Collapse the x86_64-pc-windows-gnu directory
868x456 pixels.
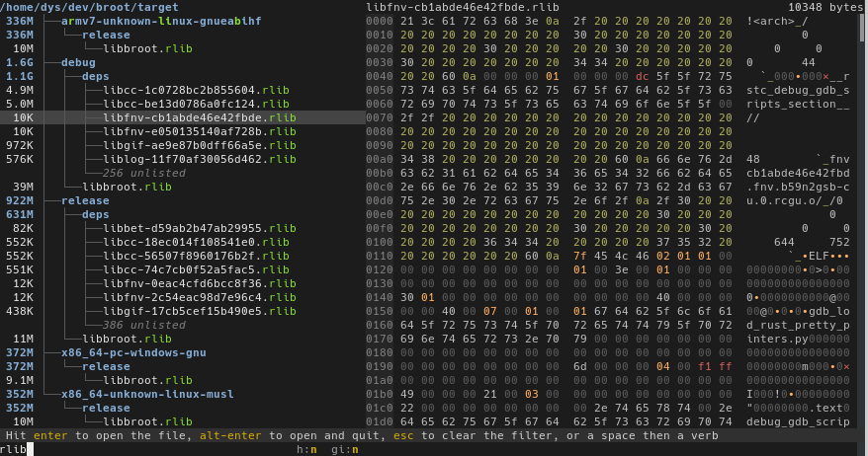[x=133, y=352]
